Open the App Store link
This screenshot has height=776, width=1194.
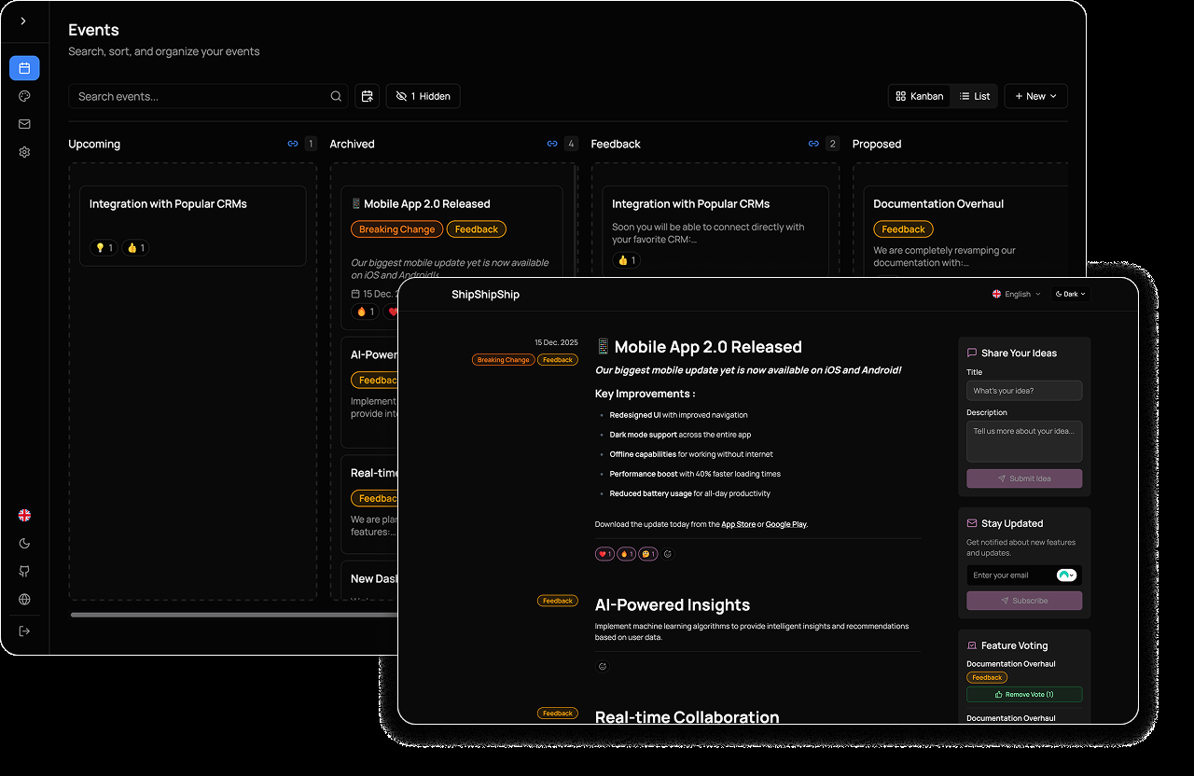point(739,524)
